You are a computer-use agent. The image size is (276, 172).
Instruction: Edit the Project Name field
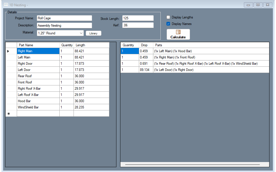click(64, 18)
